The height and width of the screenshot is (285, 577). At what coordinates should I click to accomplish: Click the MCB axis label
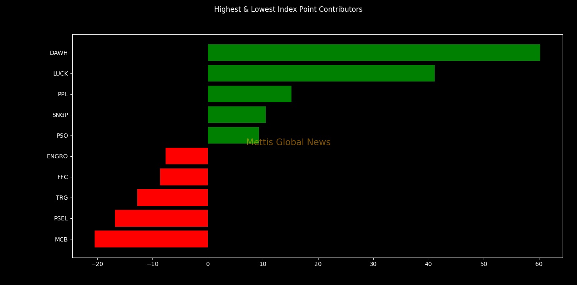61,240
